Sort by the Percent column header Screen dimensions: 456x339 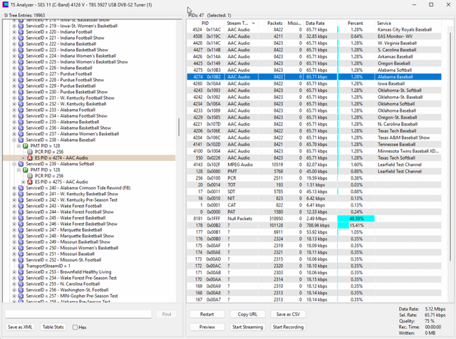point(356,24)
